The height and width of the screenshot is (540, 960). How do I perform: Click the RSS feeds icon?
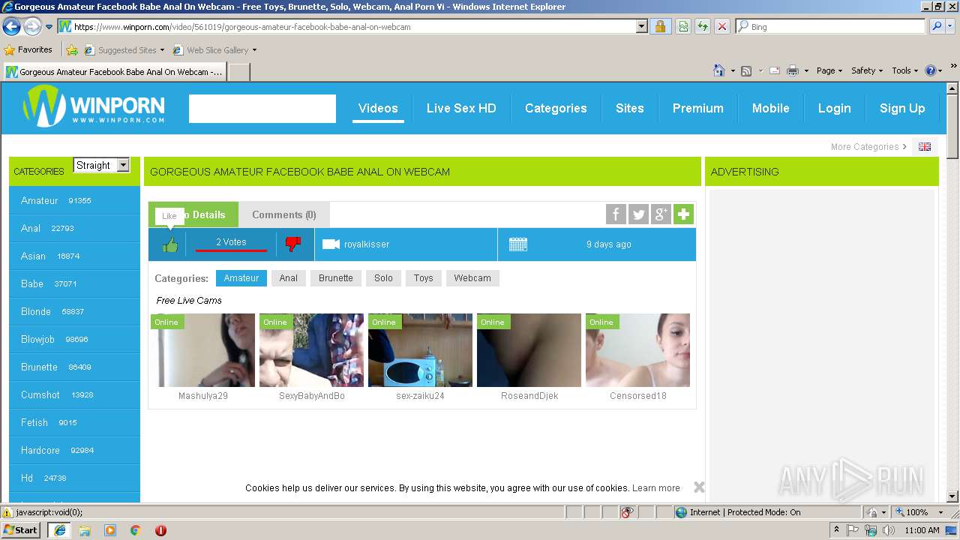746,70
